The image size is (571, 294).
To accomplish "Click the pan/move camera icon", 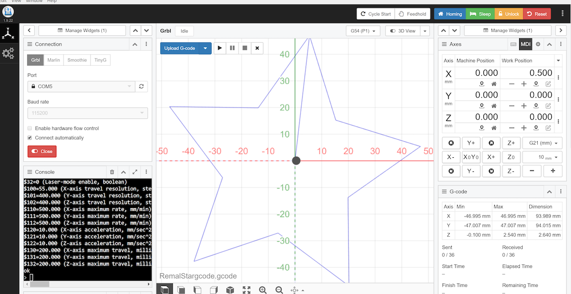I will point(294,289).
